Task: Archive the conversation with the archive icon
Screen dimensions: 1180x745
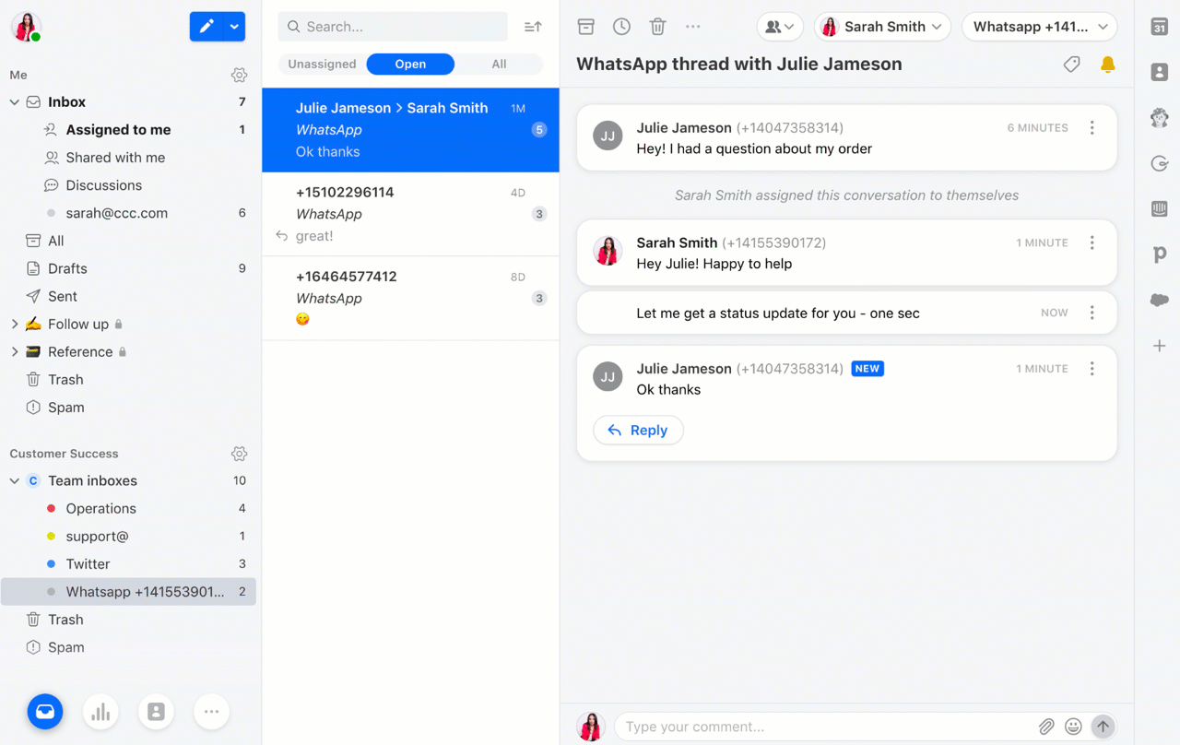Action: 586,27
